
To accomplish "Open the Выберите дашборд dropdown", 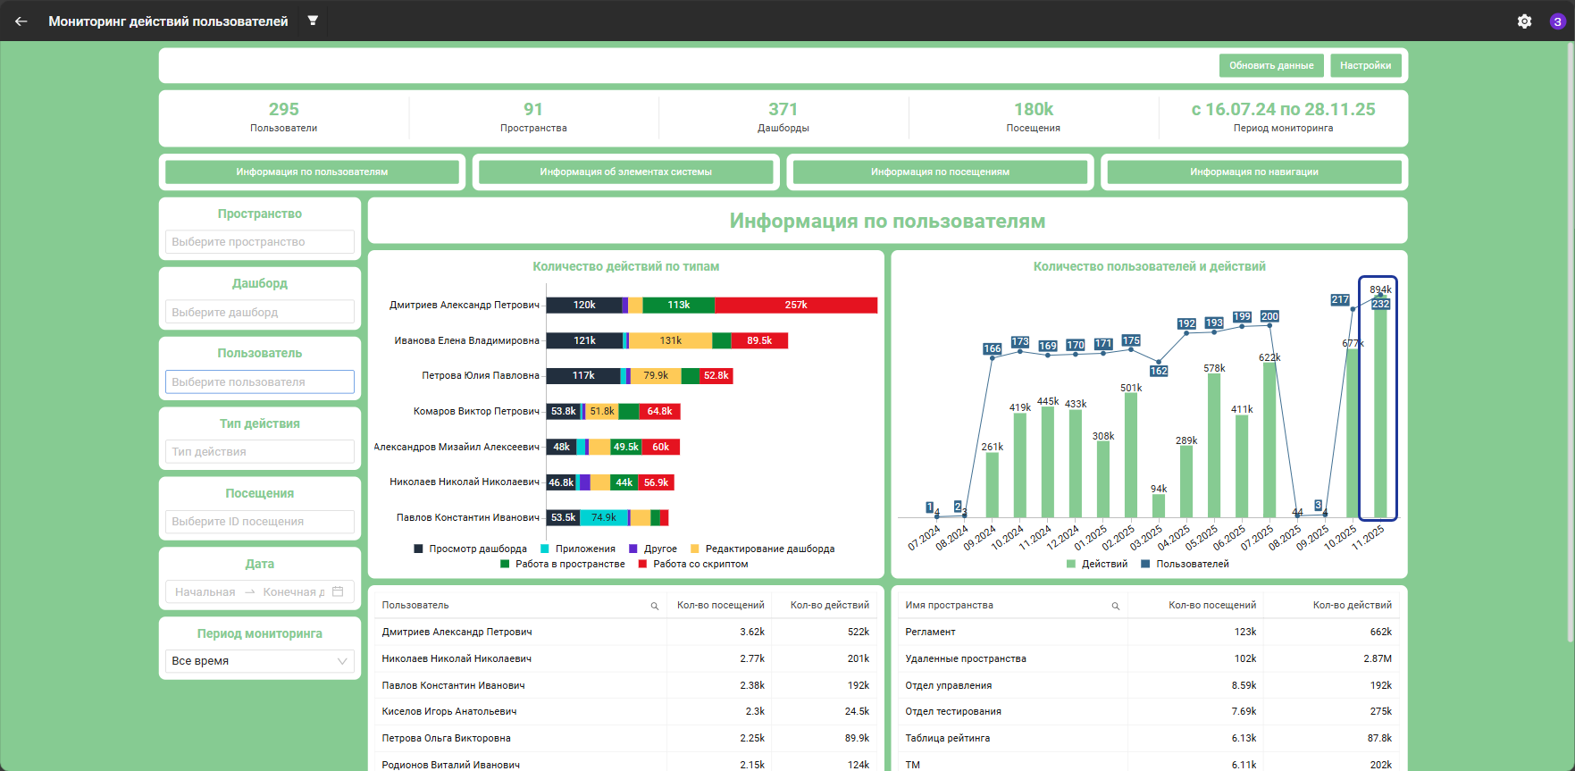I will 260,312.
